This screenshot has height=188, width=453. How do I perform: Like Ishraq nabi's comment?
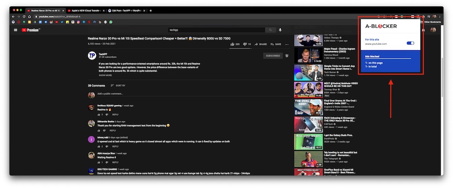pyautogui.click(x=99, y=146)
